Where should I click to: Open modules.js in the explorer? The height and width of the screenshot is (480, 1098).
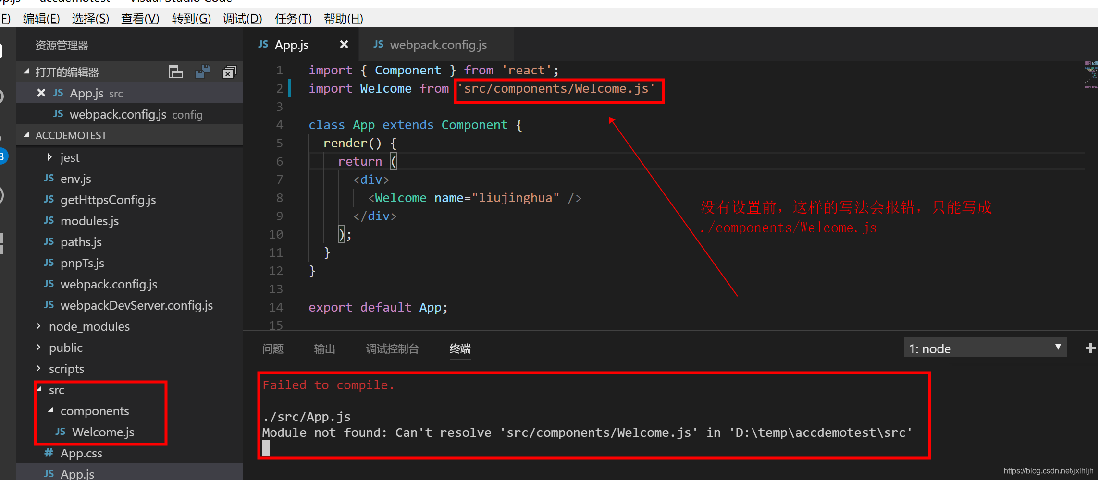pos(130,221)
